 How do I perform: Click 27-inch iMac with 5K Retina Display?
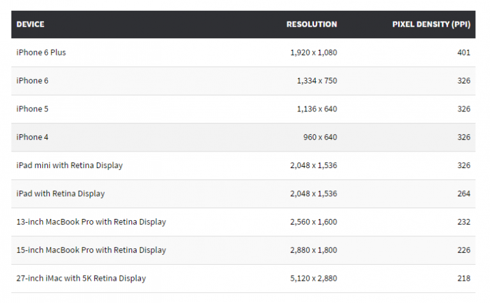tap(81, 278)
